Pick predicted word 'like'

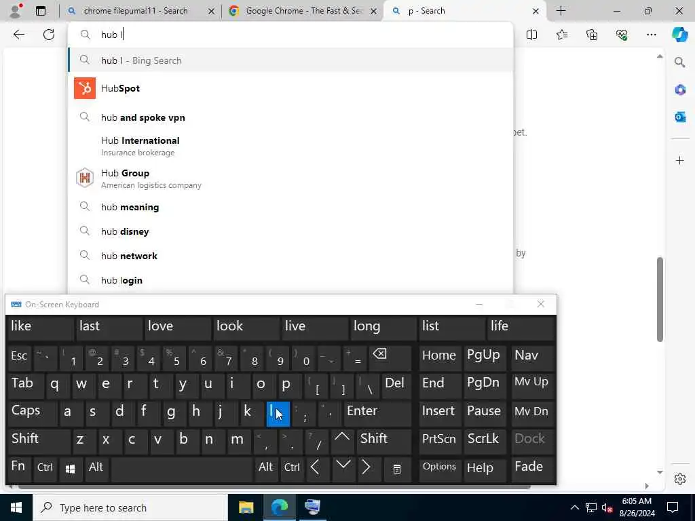coord(41,328)
